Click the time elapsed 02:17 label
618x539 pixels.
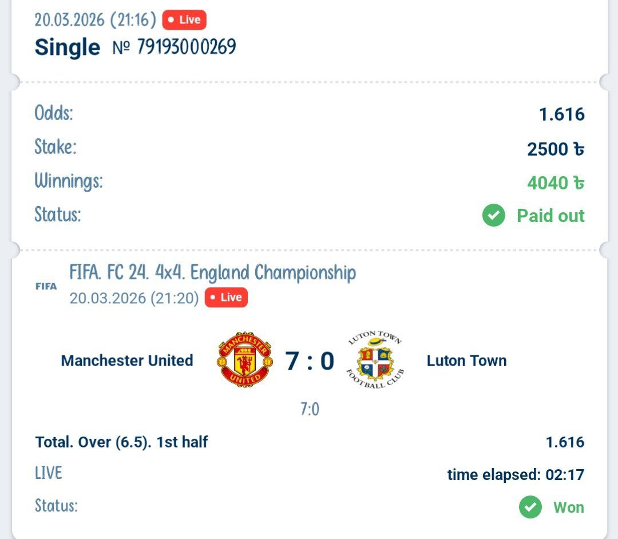click(516, 474)
